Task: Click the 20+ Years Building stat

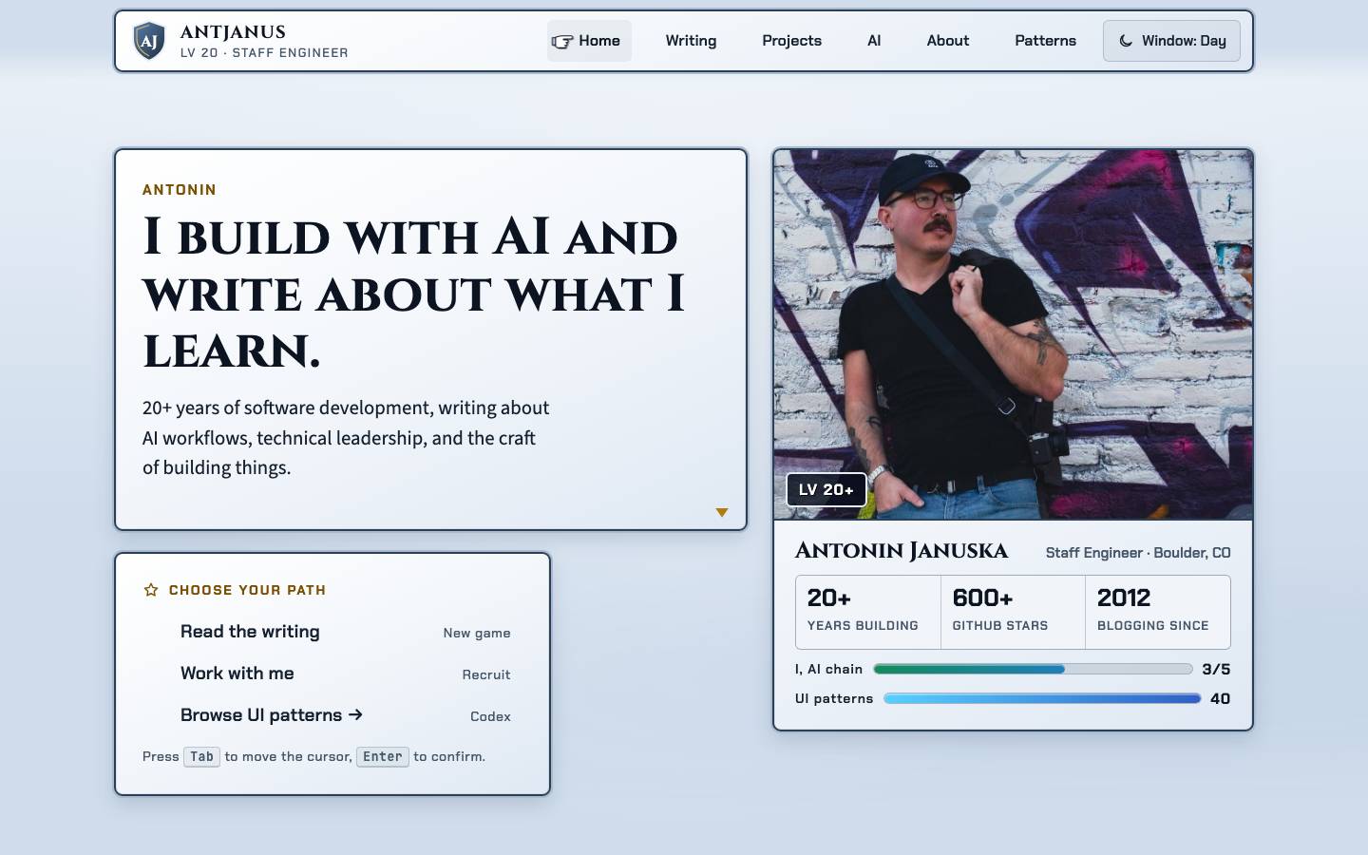Action: point(868,612)
